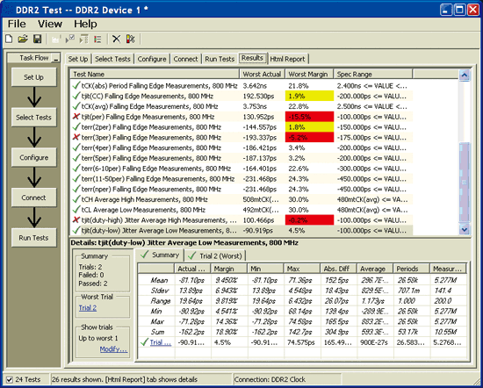Select the red -15.5% worst margin cell
This screenshot has width=483, height=388.
309,117
